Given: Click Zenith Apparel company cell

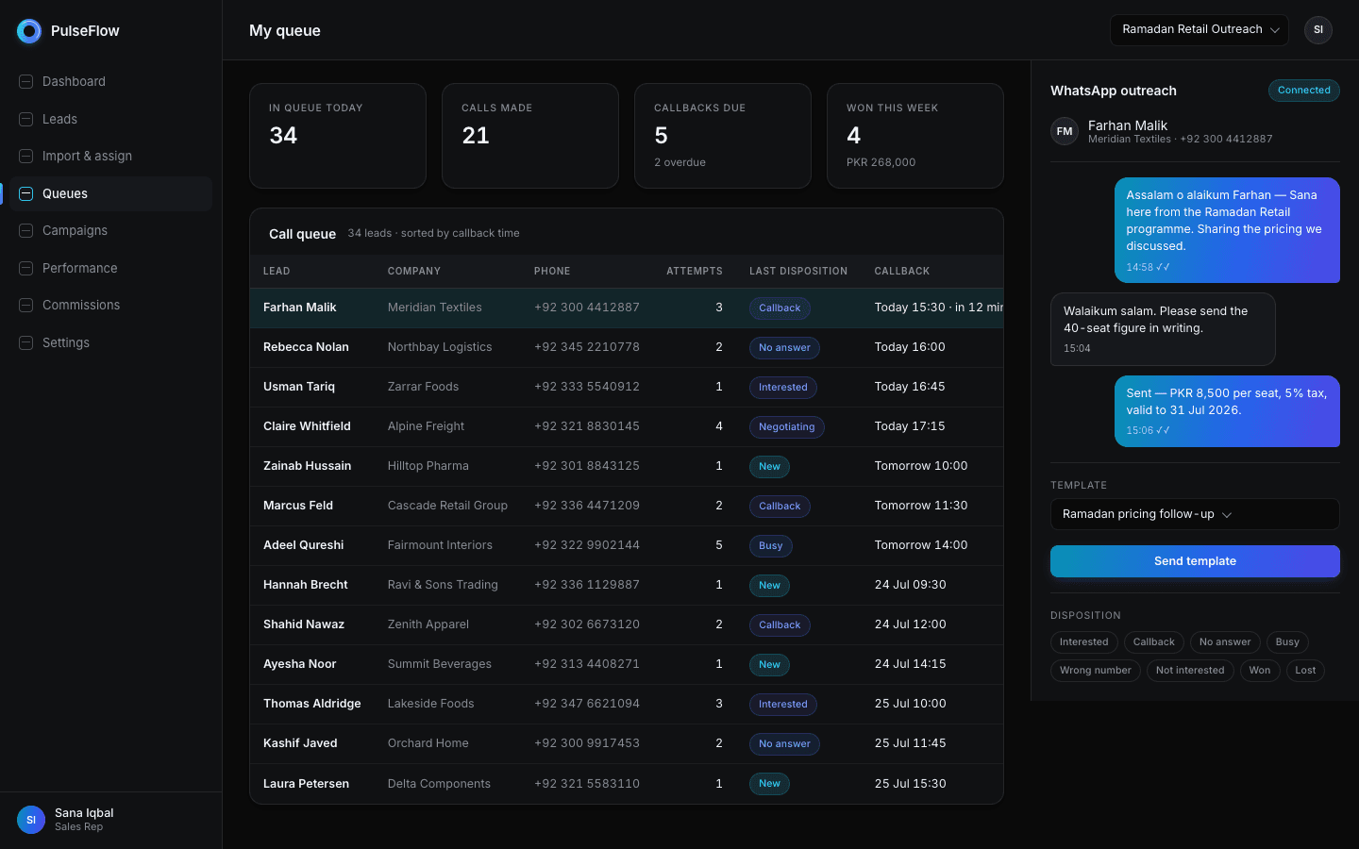Looking at the screenshot, I should tap(428, 624).
